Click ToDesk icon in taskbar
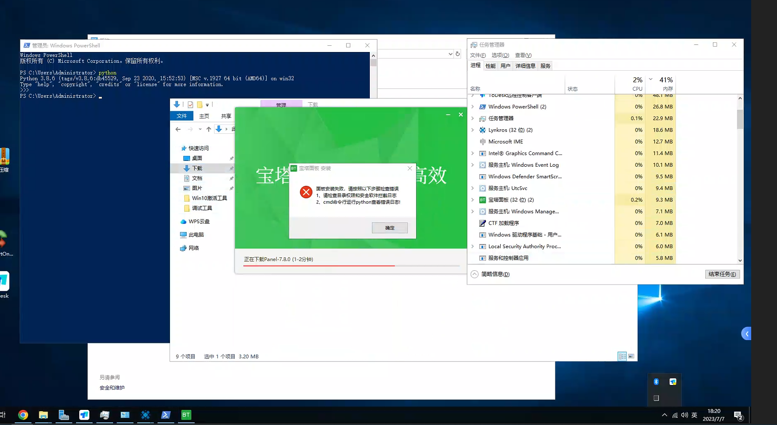The width and height of the screenshot is (777, 425). tap(84, 415)
